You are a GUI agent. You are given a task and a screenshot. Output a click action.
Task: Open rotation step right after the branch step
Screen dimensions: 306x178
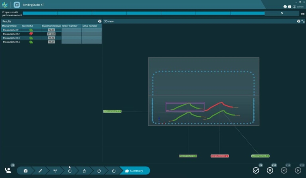click(x=70, y=171)
